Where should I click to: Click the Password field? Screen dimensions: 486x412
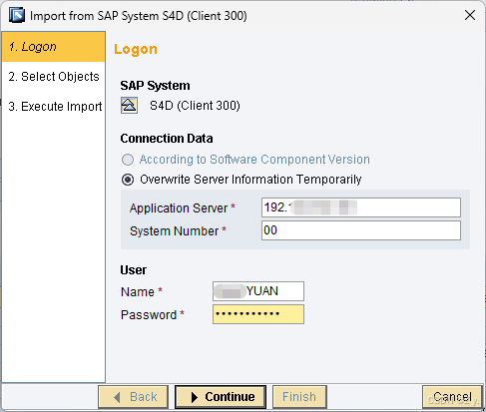(258, 314)
